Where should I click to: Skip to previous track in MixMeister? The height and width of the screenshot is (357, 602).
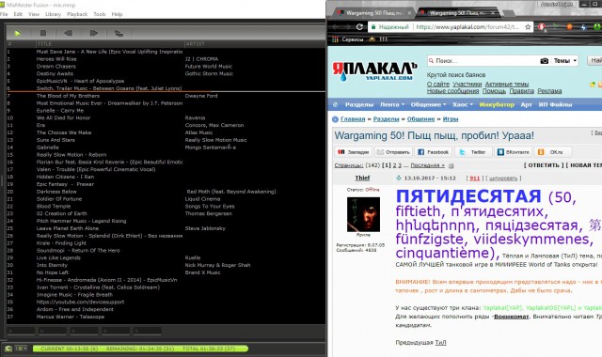[x=68, y=34]
